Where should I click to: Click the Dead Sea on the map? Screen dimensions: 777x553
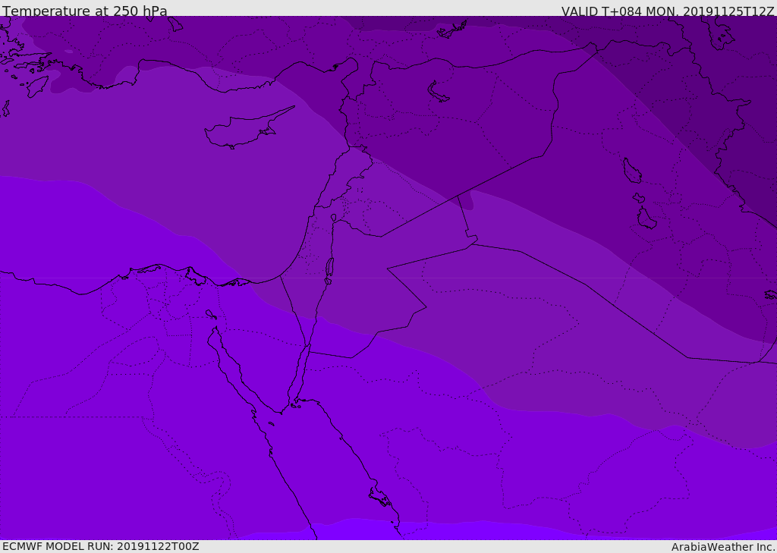click(x=329, y=268)
